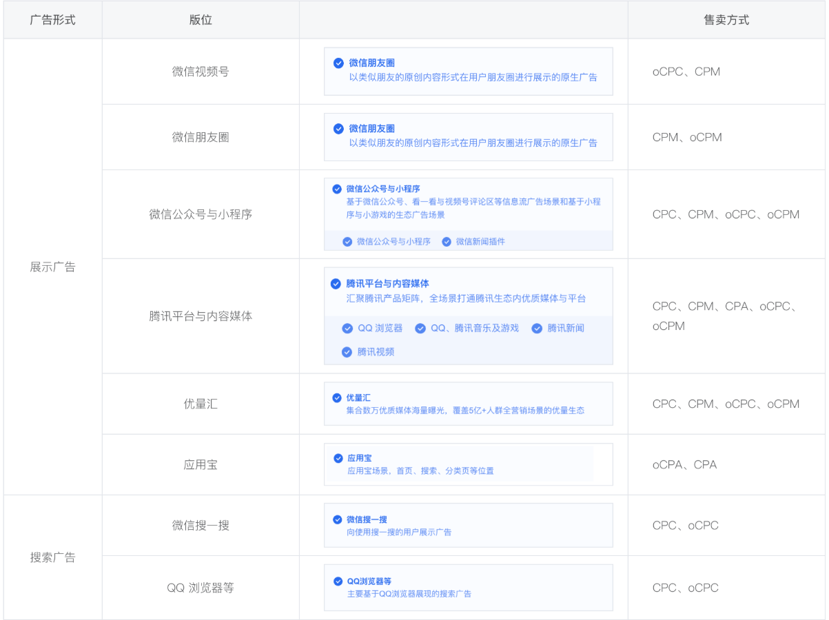Image resolution: width=829 pixels, height=620 pixels.
Task: Click the 腾讯新闻 checkmark badge
Action: click(537, 329)
